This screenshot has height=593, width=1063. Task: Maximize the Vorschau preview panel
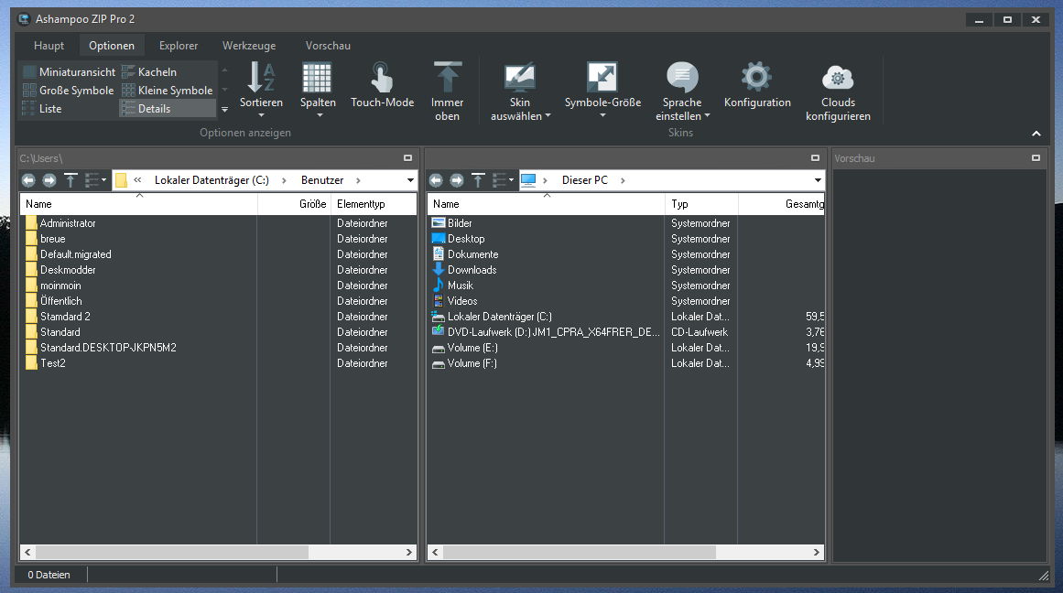[1036, 158]
